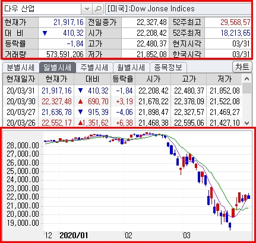The width and height of the screenshot is (256, 243).
Task: Select the 20/03/27 row
Action: 122,112
